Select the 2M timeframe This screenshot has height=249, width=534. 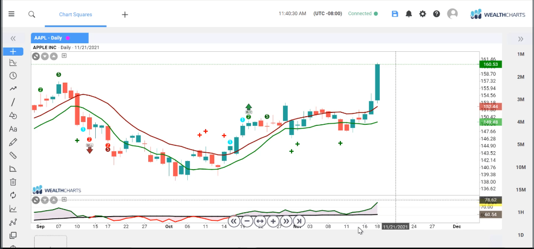coord(520,77)
